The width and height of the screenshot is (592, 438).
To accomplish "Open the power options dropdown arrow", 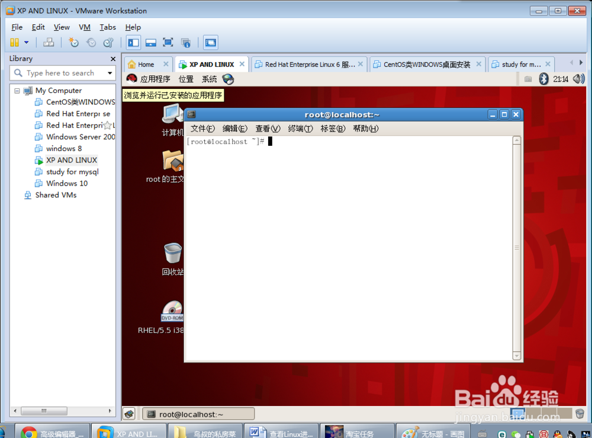I will pos(27,42).
